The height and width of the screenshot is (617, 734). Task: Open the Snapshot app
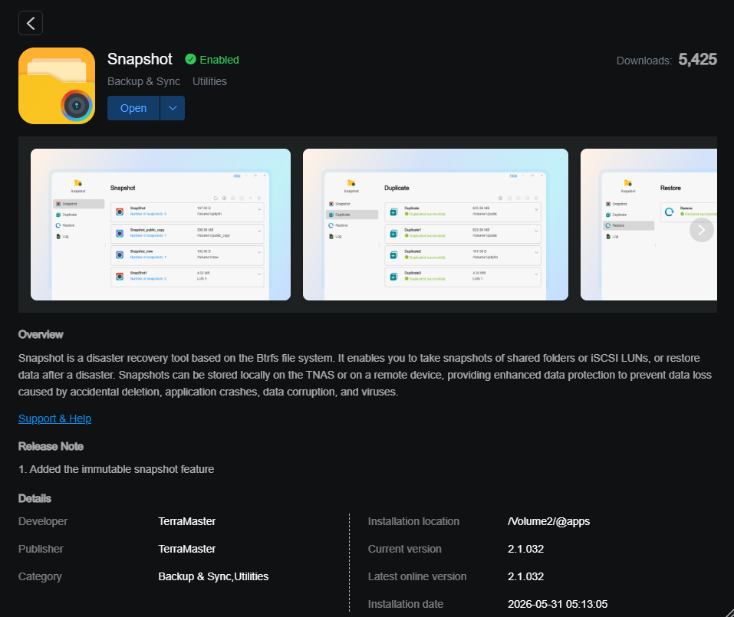pyautogui.click(x=133, y=108)
